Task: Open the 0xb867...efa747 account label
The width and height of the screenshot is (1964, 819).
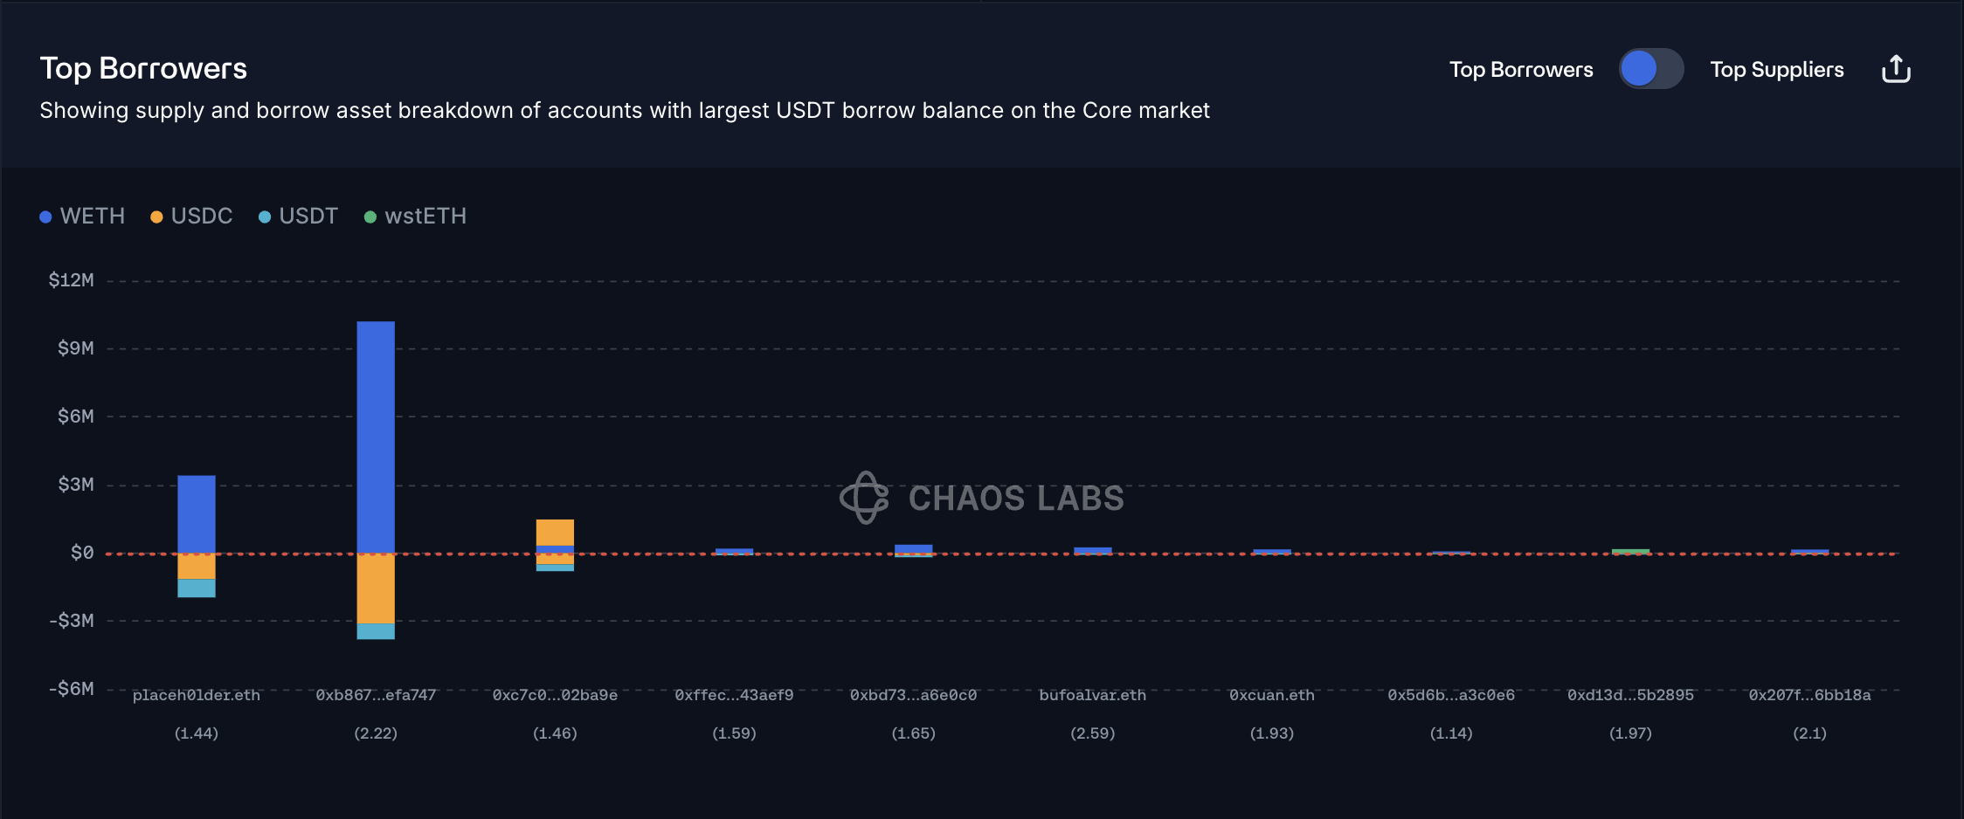Action: tap(376, 695)
